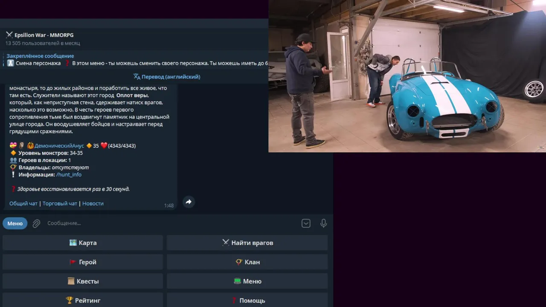
Task: Click the translate icon beside Перевод
Action: click(x=136, y=77)
